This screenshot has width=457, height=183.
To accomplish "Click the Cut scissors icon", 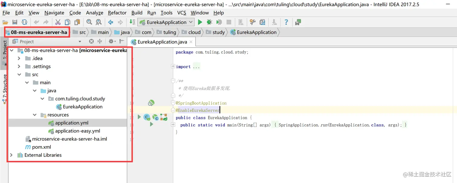I will click(58, 22).
